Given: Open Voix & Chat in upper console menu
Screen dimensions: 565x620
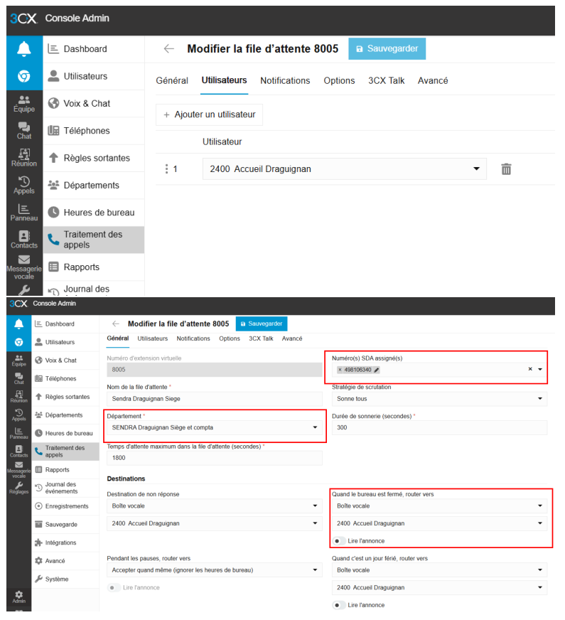Looking at the screenshot, I should tap(94, 104).
